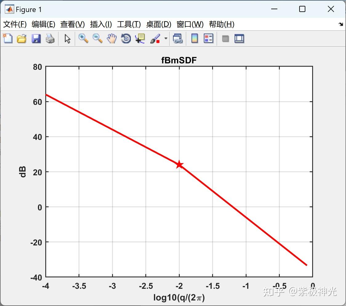Click the Show Plot Tools icon
The height and width of the screenshot is (306, 346).
(x=239, y=38)
